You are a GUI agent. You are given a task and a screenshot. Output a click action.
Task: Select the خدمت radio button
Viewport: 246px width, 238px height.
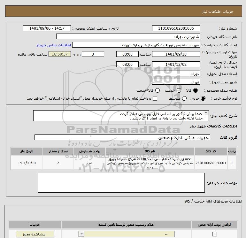click(179, 90)
